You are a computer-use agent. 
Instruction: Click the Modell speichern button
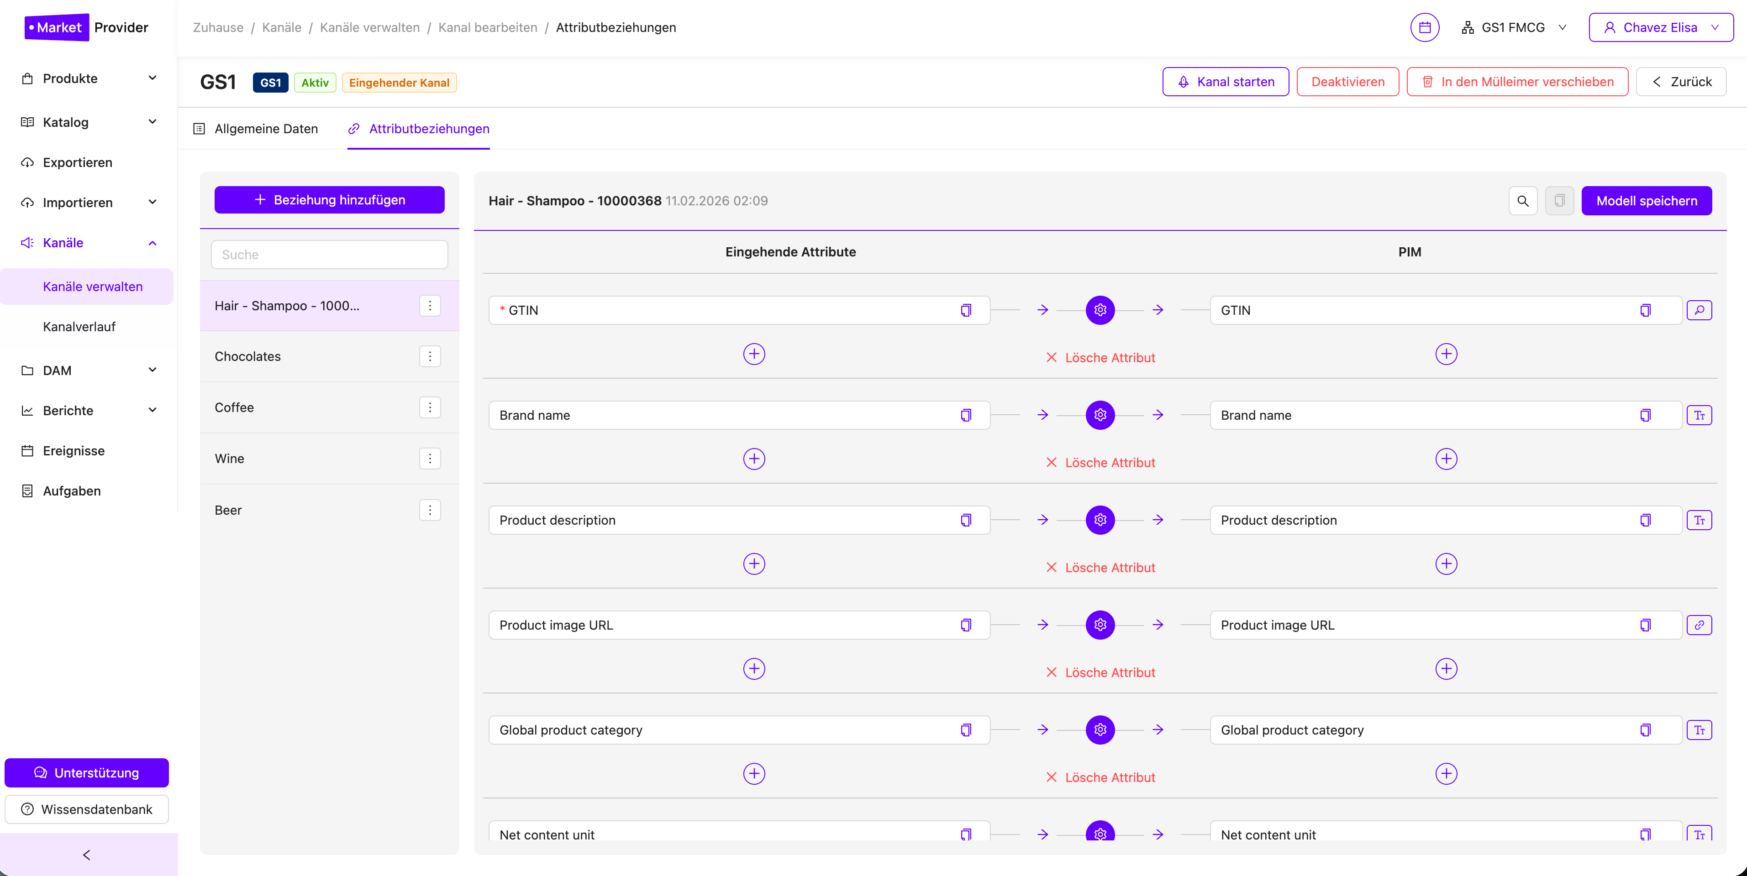pyautogui.click(x=1646, y=201)
